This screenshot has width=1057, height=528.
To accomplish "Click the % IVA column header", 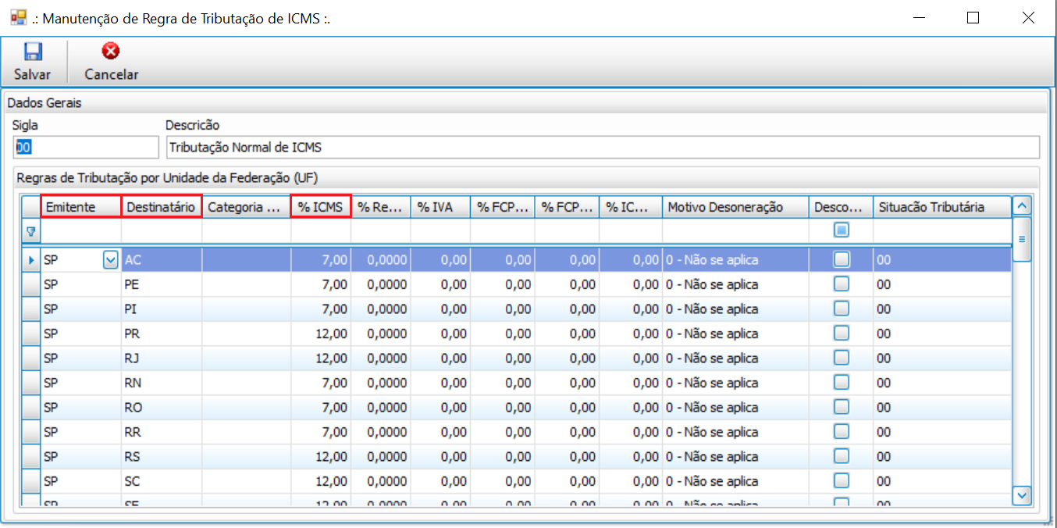I will pos(440,207).
